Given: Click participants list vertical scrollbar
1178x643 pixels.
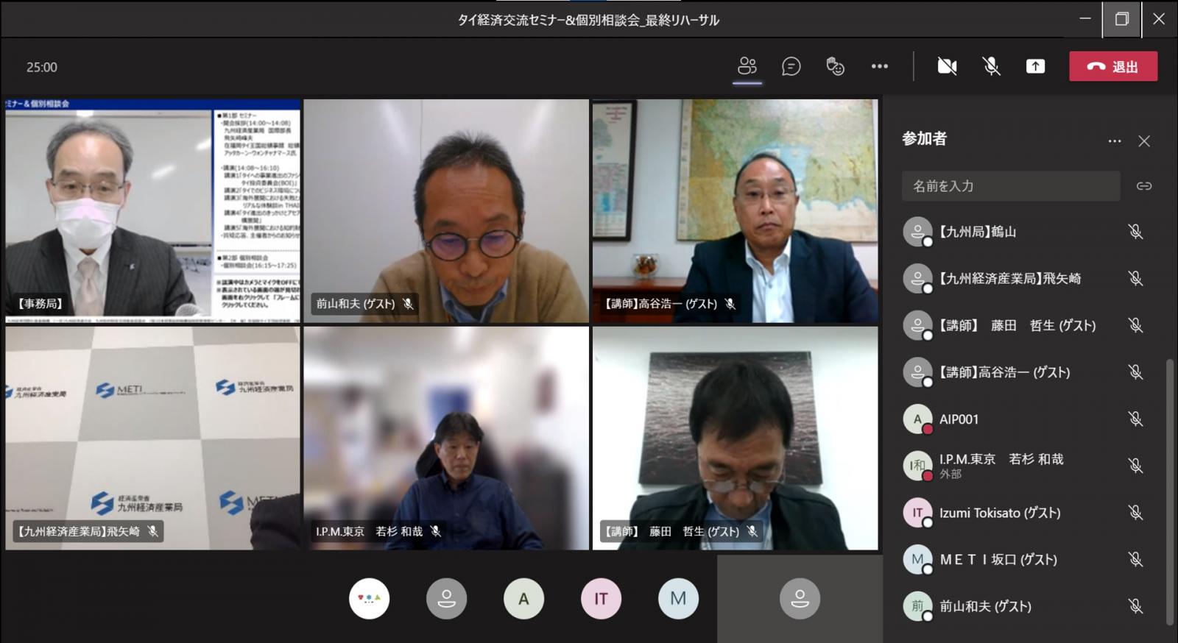Looking at the screenshot, I should (1170, 491).
